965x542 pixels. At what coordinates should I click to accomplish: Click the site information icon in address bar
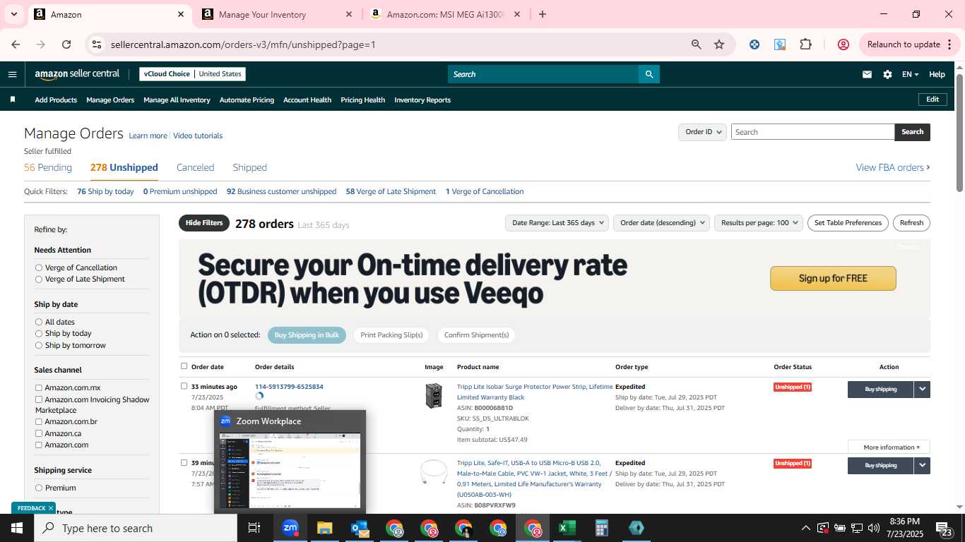click(x=97, y=44)
